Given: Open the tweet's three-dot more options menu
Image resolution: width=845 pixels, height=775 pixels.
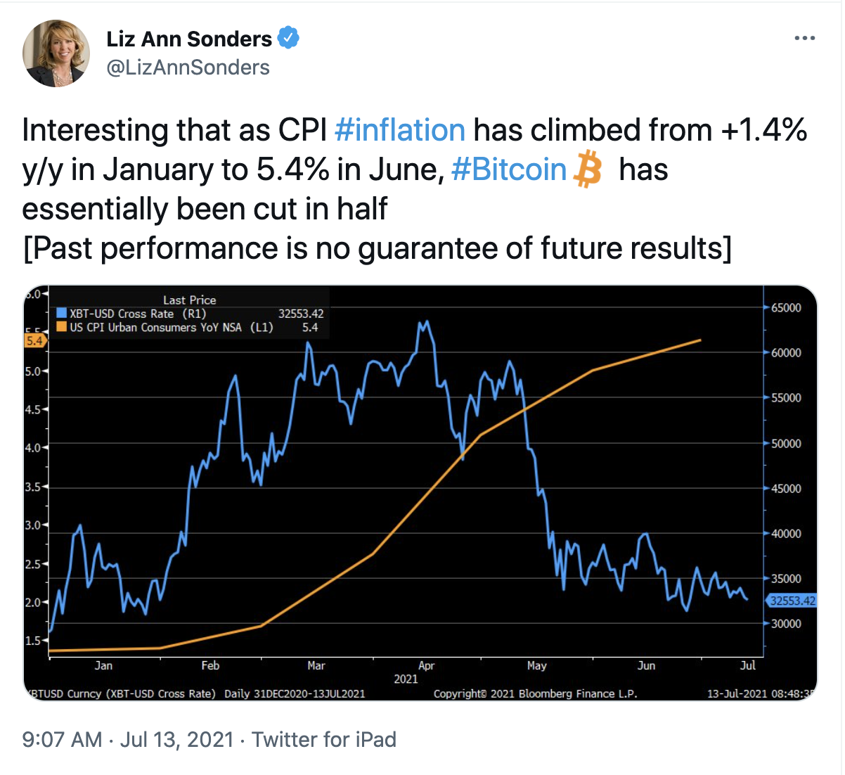Looking at the screenshot, I should coord(804,38).
